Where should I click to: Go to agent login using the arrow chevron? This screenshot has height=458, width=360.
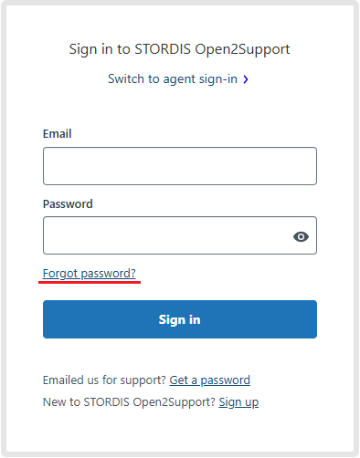click(246, 79)
